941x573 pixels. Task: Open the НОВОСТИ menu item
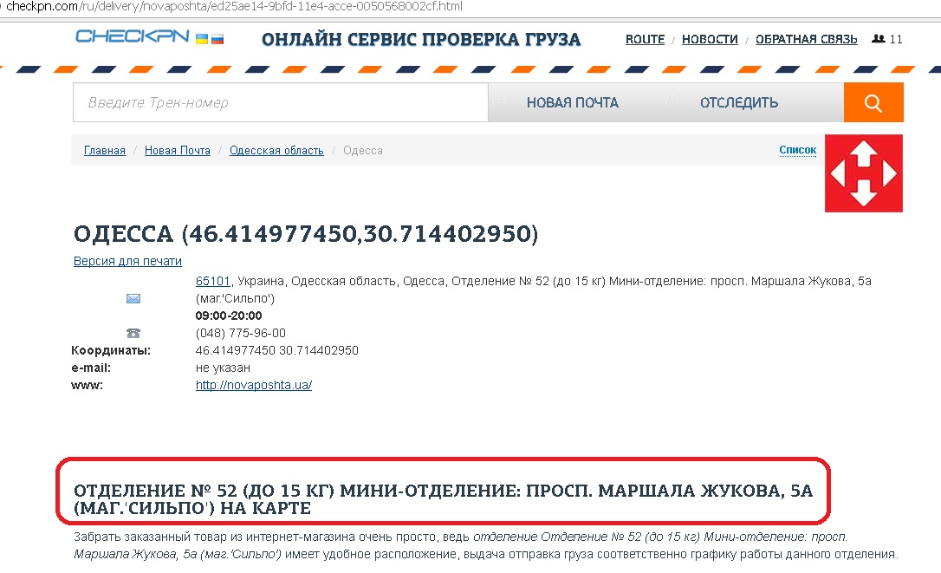[710, 39]
